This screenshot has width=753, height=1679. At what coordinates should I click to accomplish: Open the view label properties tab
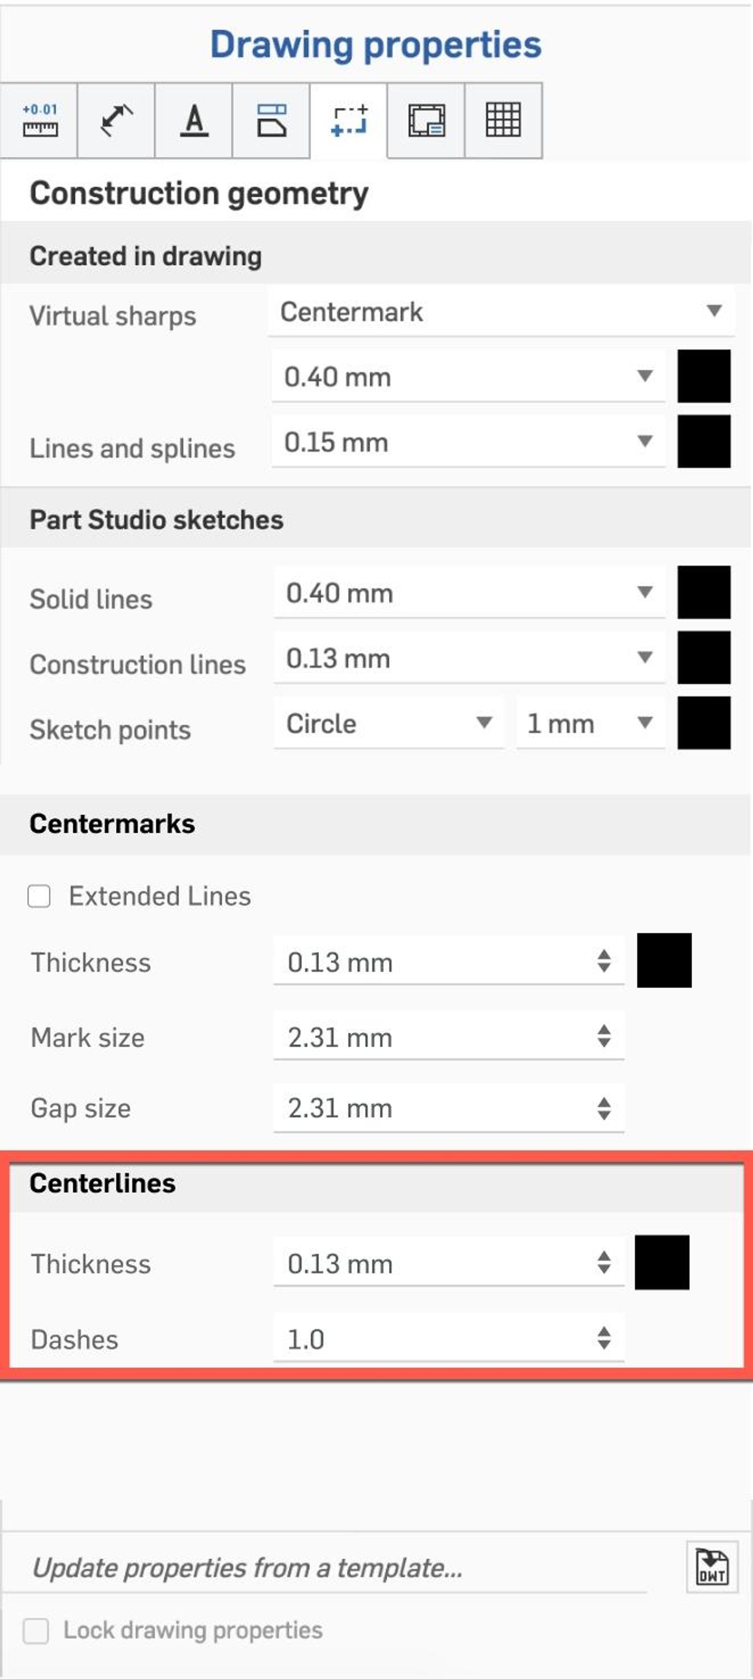tap(271, 120)
